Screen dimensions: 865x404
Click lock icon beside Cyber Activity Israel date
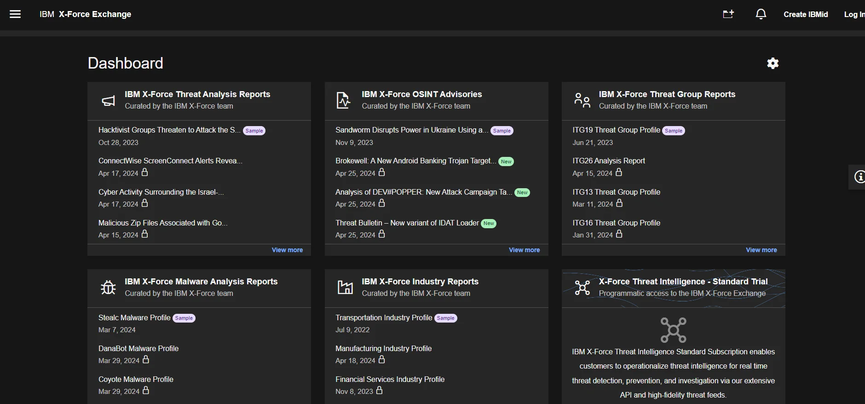145,203
